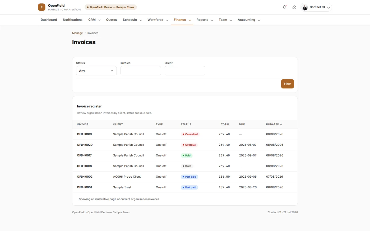Click the Invoice register heading

click(x=89, y=106)
